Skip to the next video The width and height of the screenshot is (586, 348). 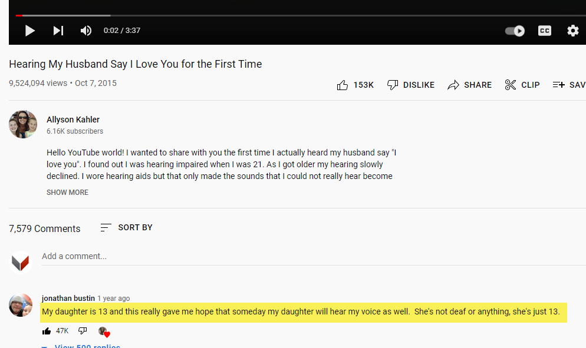coord(58,31)
